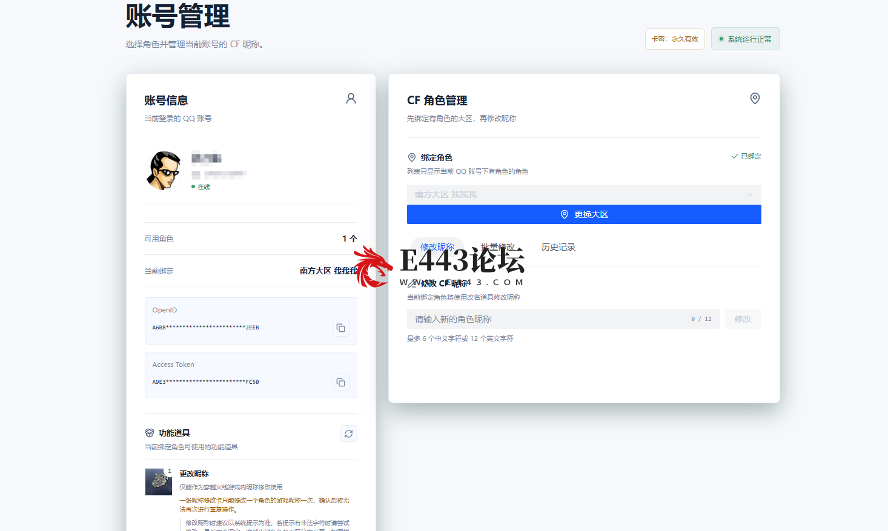Click the location pin icon beside CF 角色管理

[755, 99]
